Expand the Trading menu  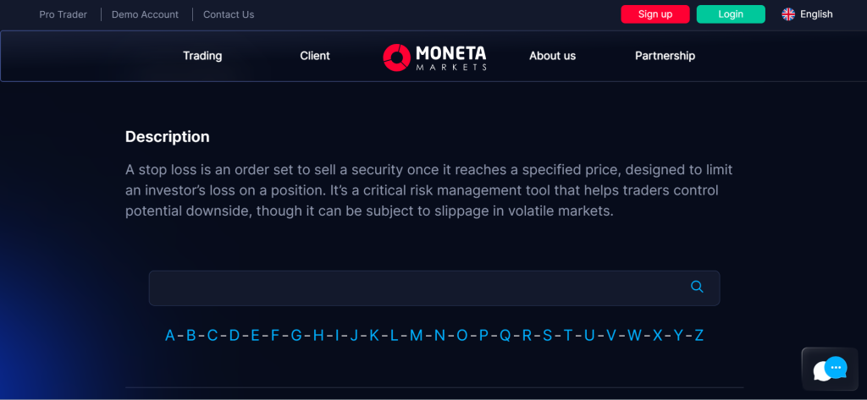(x=202, y=56)
